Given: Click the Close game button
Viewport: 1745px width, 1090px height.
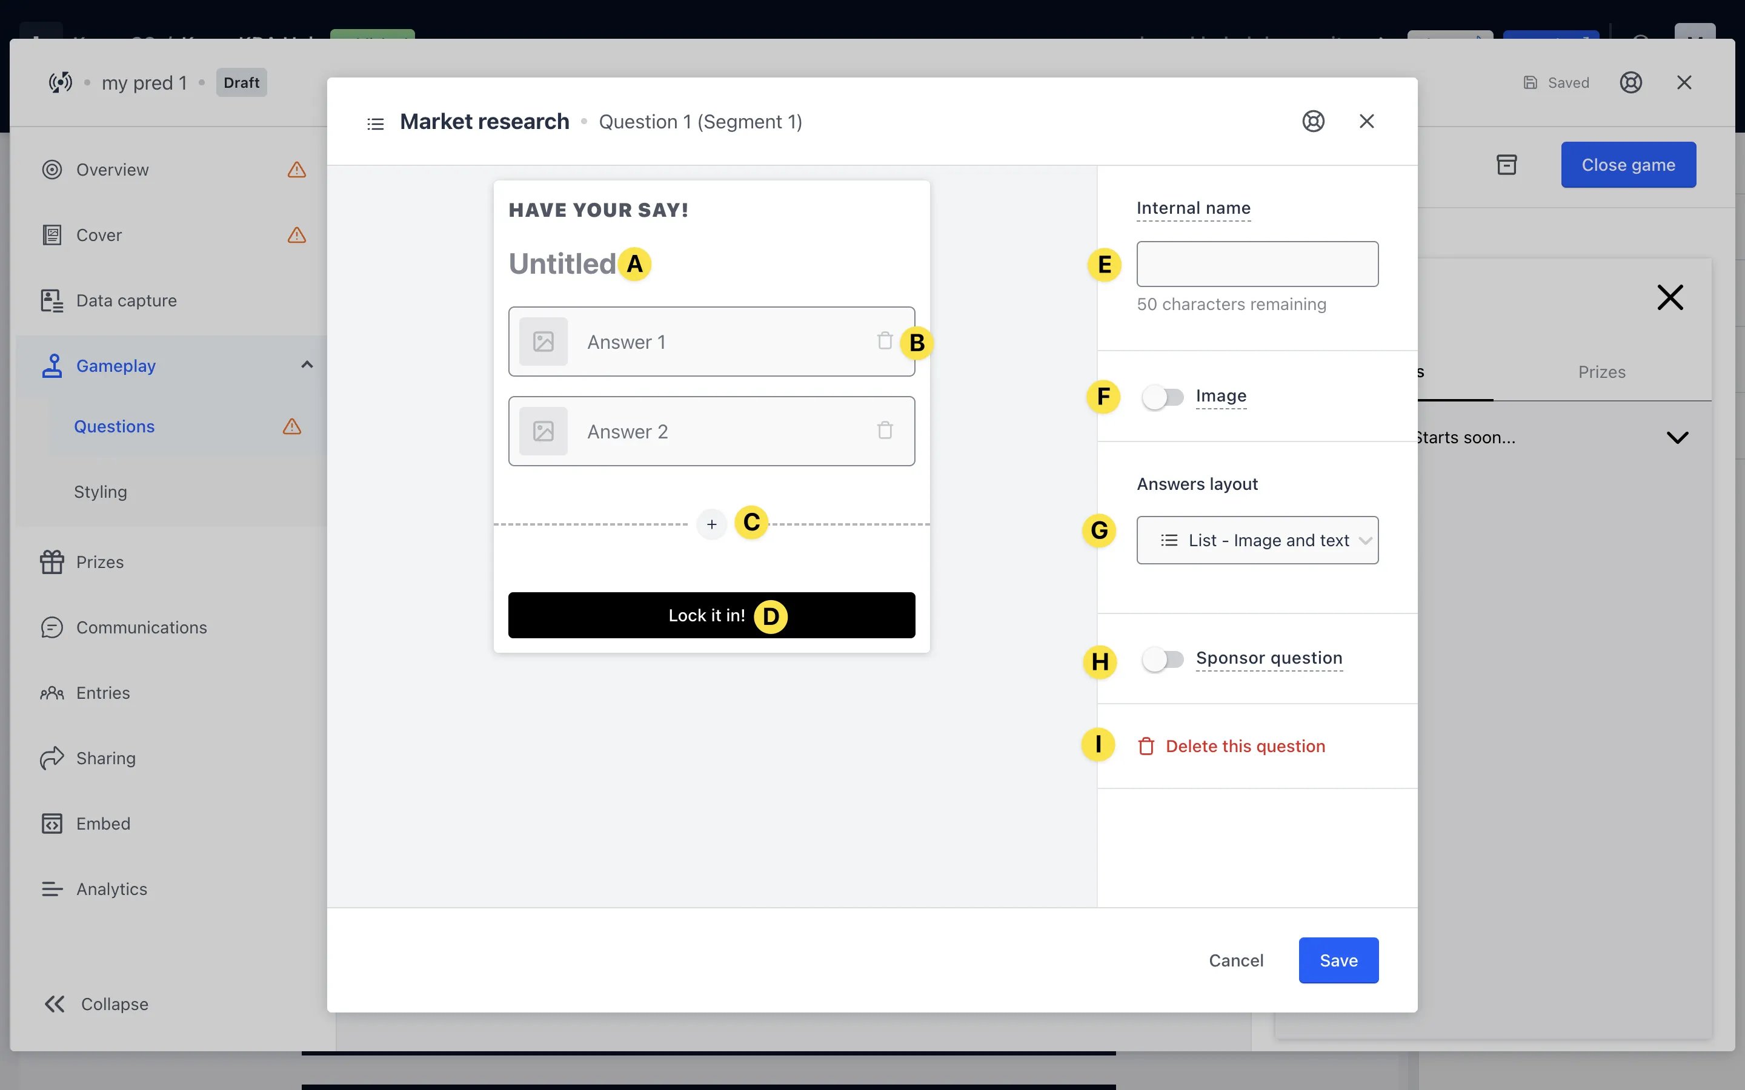Looking at the screenshot, I should 1628,165.
